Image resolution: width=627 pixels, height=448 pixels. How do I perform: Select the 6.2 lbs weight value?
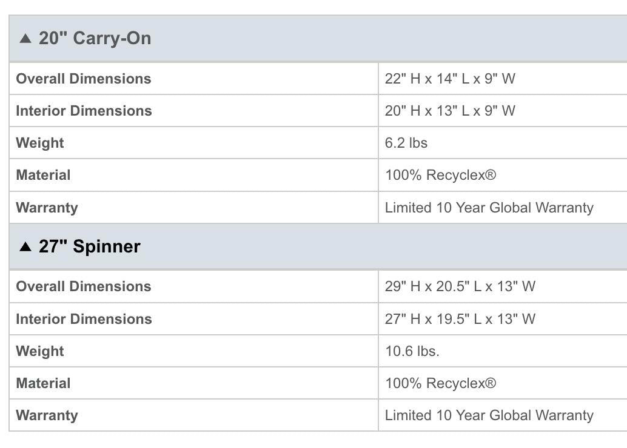pos(406,143)
